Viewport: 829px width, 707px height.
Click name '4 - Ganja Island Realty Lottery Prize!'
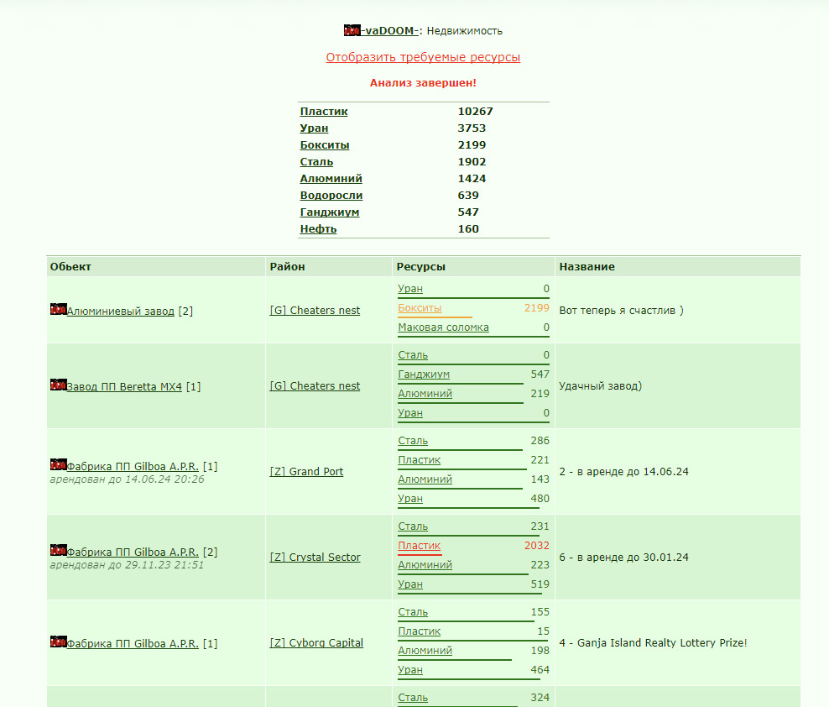pyautogui.click(x=653, y=643)
